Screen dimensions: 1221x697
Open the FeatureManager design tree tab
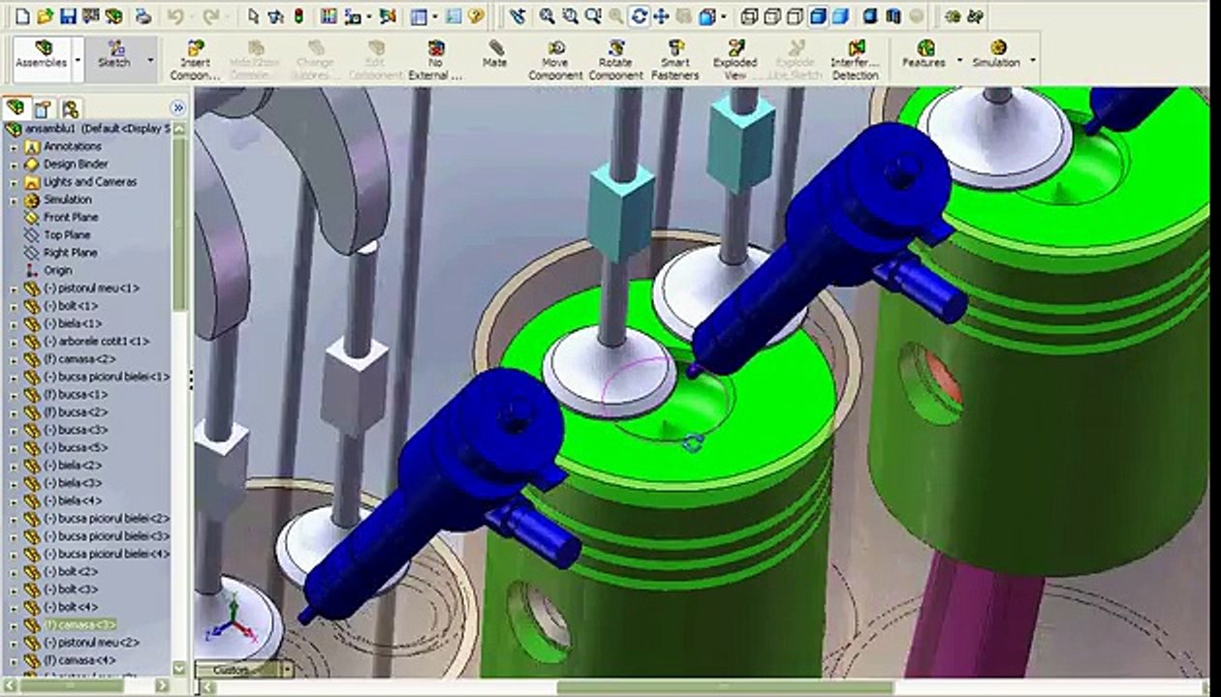16,107
